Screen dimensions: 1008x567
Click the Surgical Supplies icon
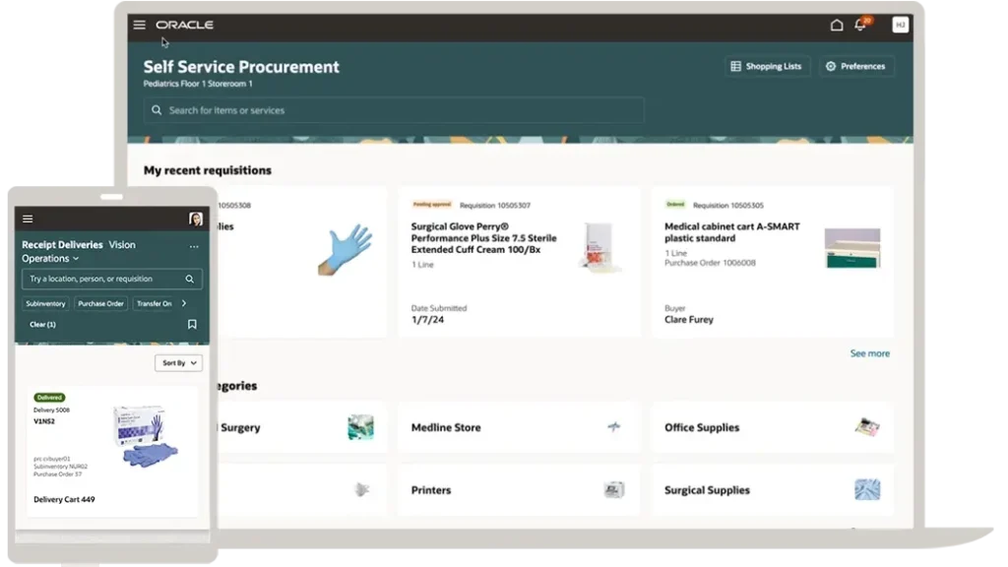(x=867, y=490)
